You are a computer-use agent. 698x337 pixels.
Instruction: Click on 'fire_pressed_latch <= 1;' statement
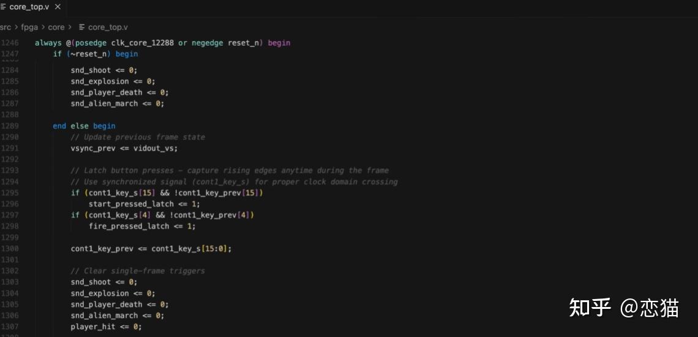pyautogui.click(x=141, y=226)
